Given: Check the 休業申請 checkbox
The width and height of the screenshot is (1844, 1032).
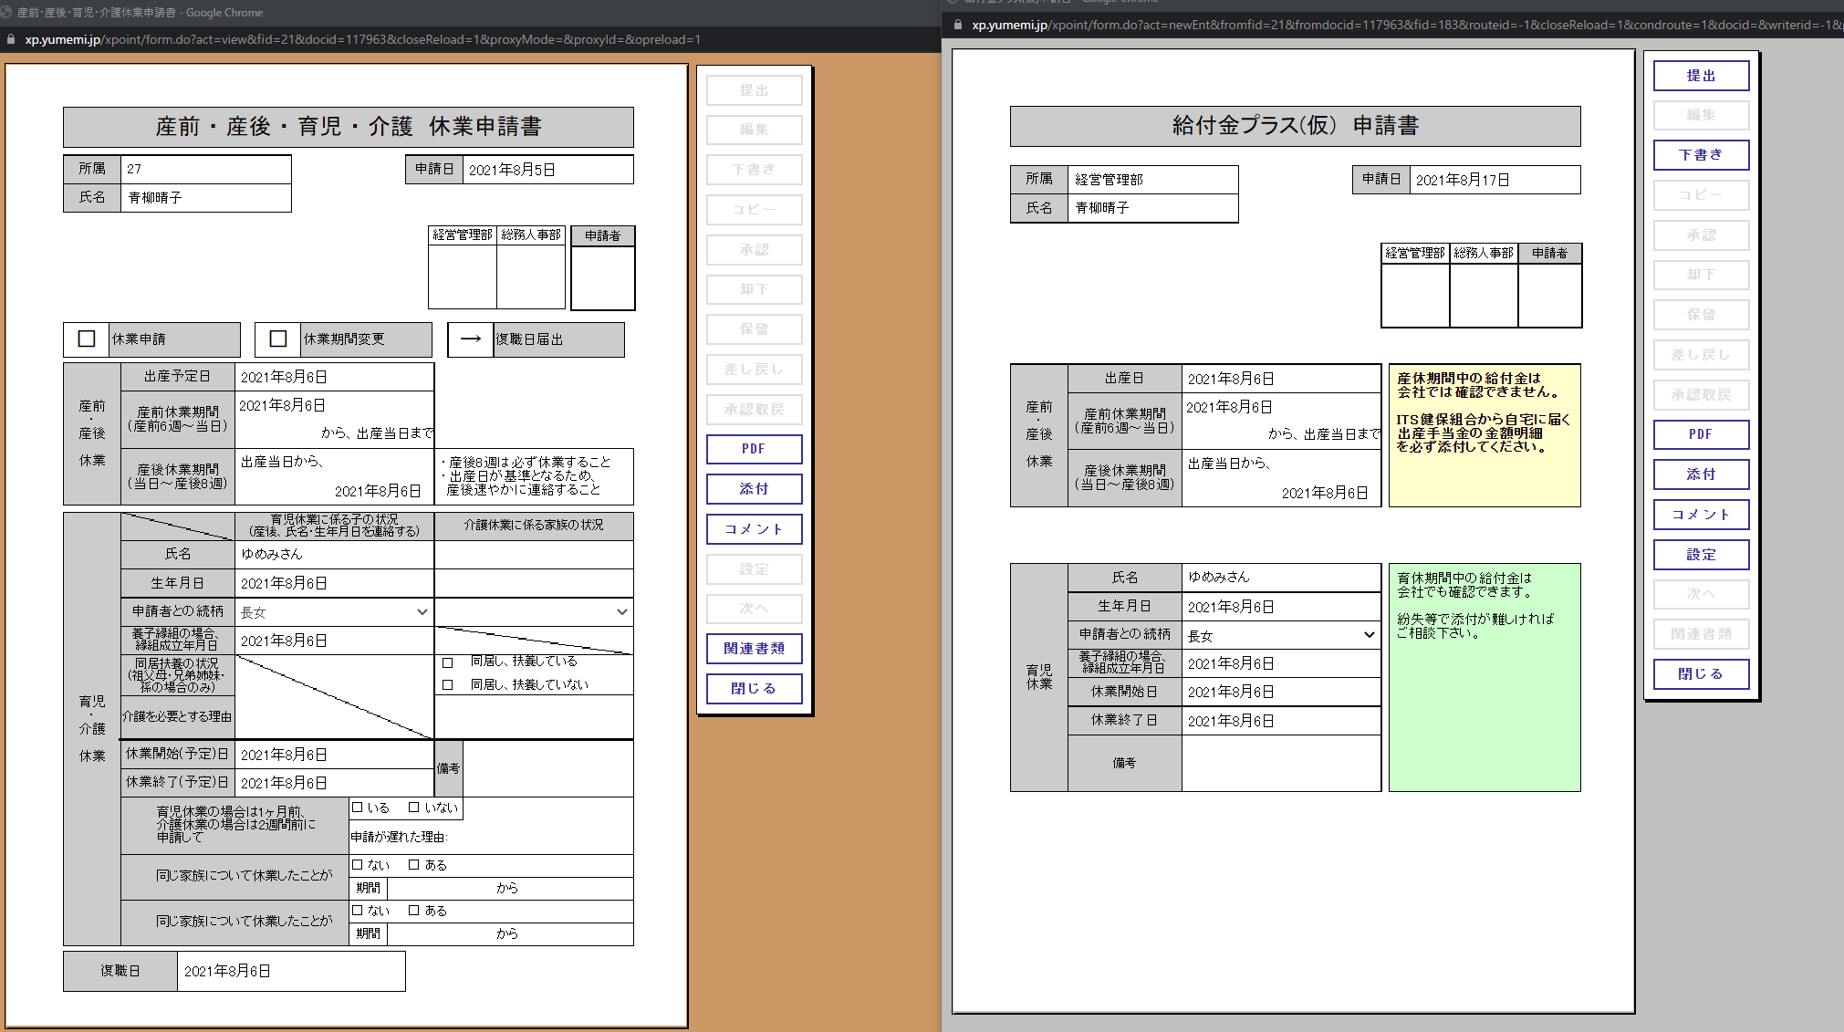Looking at the screenshot, I should 87,339.
